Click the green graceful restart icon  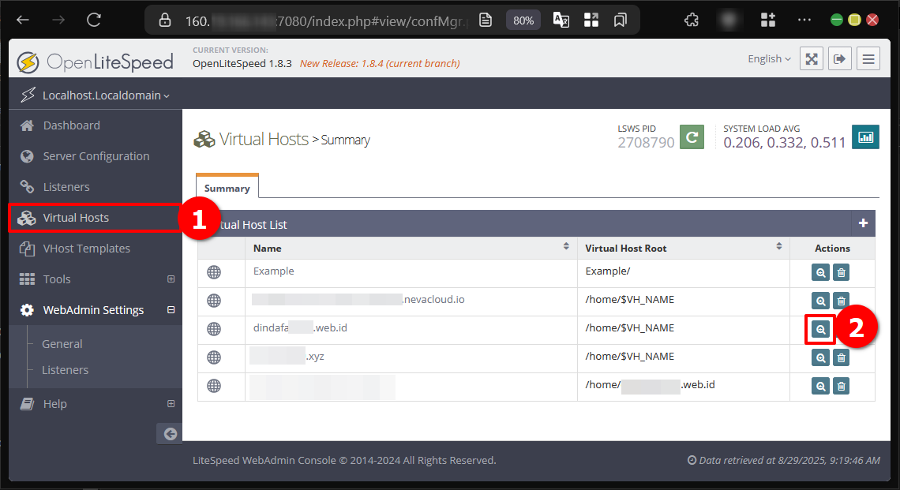coord(692,137)
